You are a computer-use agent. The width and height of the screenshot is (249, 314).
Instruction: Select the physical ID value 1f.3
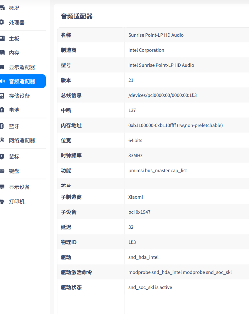(132, 242)
